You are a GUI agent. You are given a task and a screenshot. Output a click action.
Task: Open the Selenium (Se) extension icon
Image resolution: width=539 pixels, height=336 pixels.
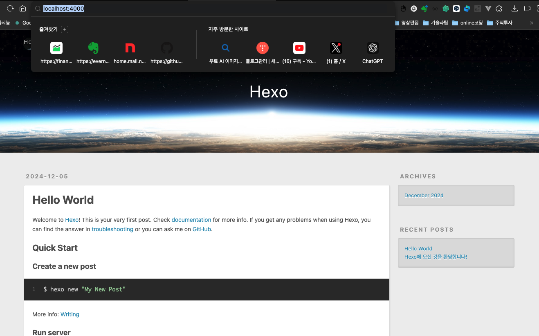(478, 9)
